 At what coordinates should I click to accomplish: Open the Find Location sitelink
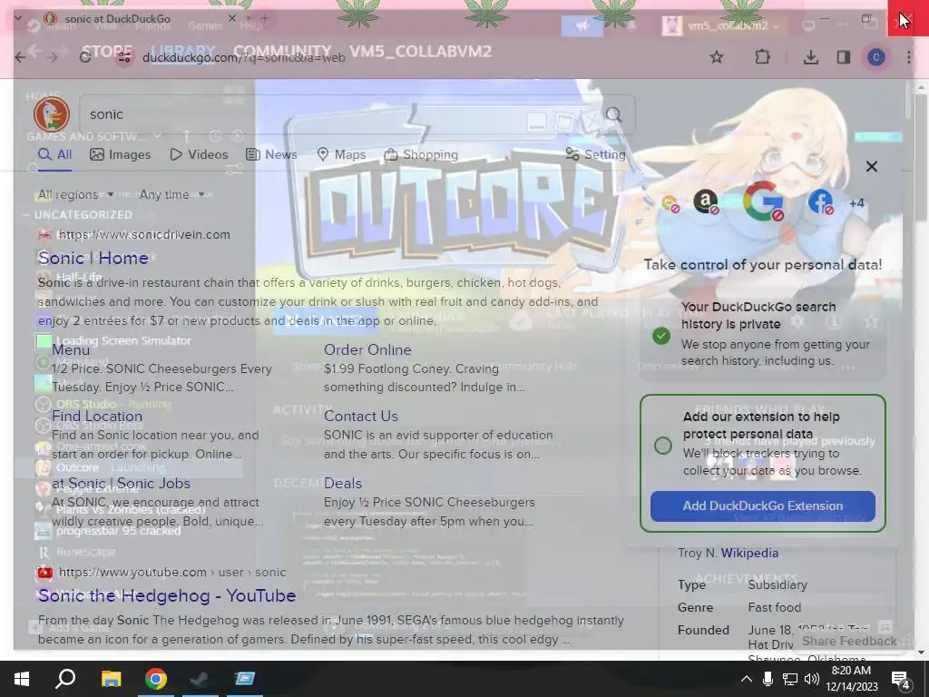97,416
